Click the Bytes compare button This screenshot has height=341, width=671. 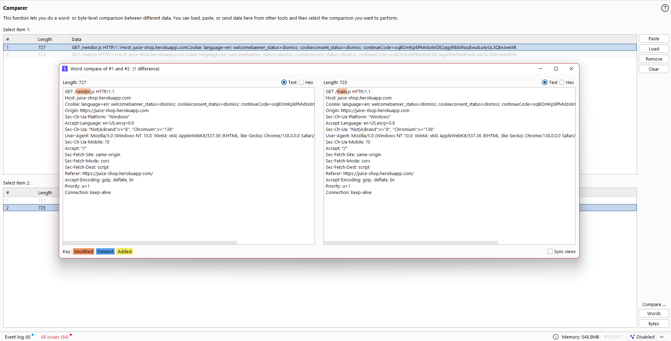pos(653,323)
